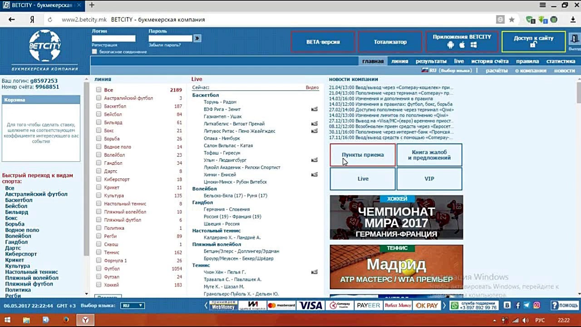Check the Бокс checkbox

pos(98,131)
